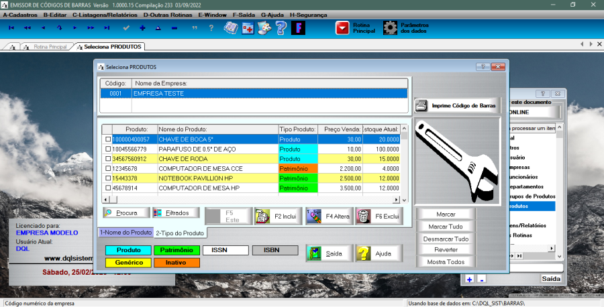Open Parâmetros dos dados gear icon

tap(390, 27)
